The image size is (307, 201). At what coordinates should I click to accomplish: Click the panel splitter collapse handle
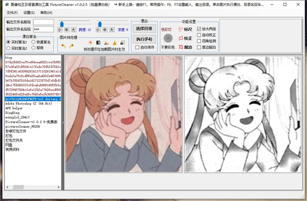click(63, 123)
